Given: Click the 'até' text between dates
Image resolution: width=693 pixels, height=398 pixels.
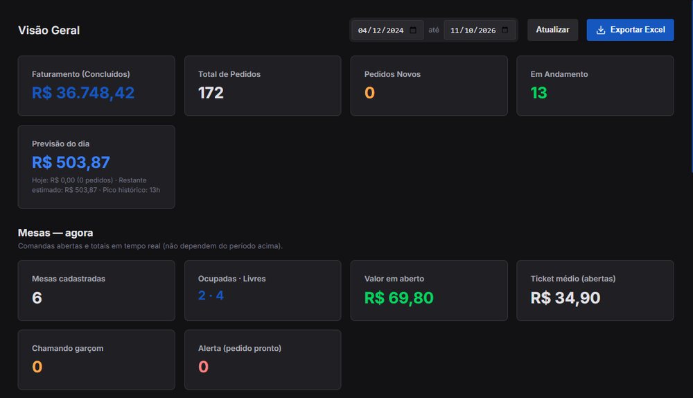Looking at the screenshot, I should (x=434, y=30).
